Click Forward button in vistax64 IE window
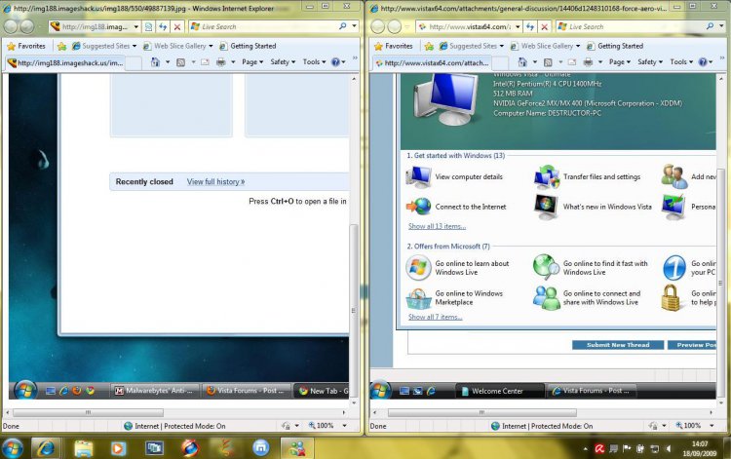Viewport: 731px width, 459px height. point(395,26)
